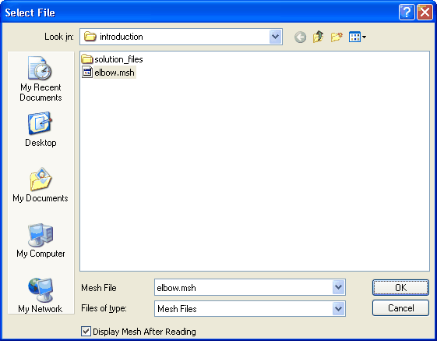Go back using the green back arrow
This screenshot has height=341, width=437.
(x=300, y=37)
